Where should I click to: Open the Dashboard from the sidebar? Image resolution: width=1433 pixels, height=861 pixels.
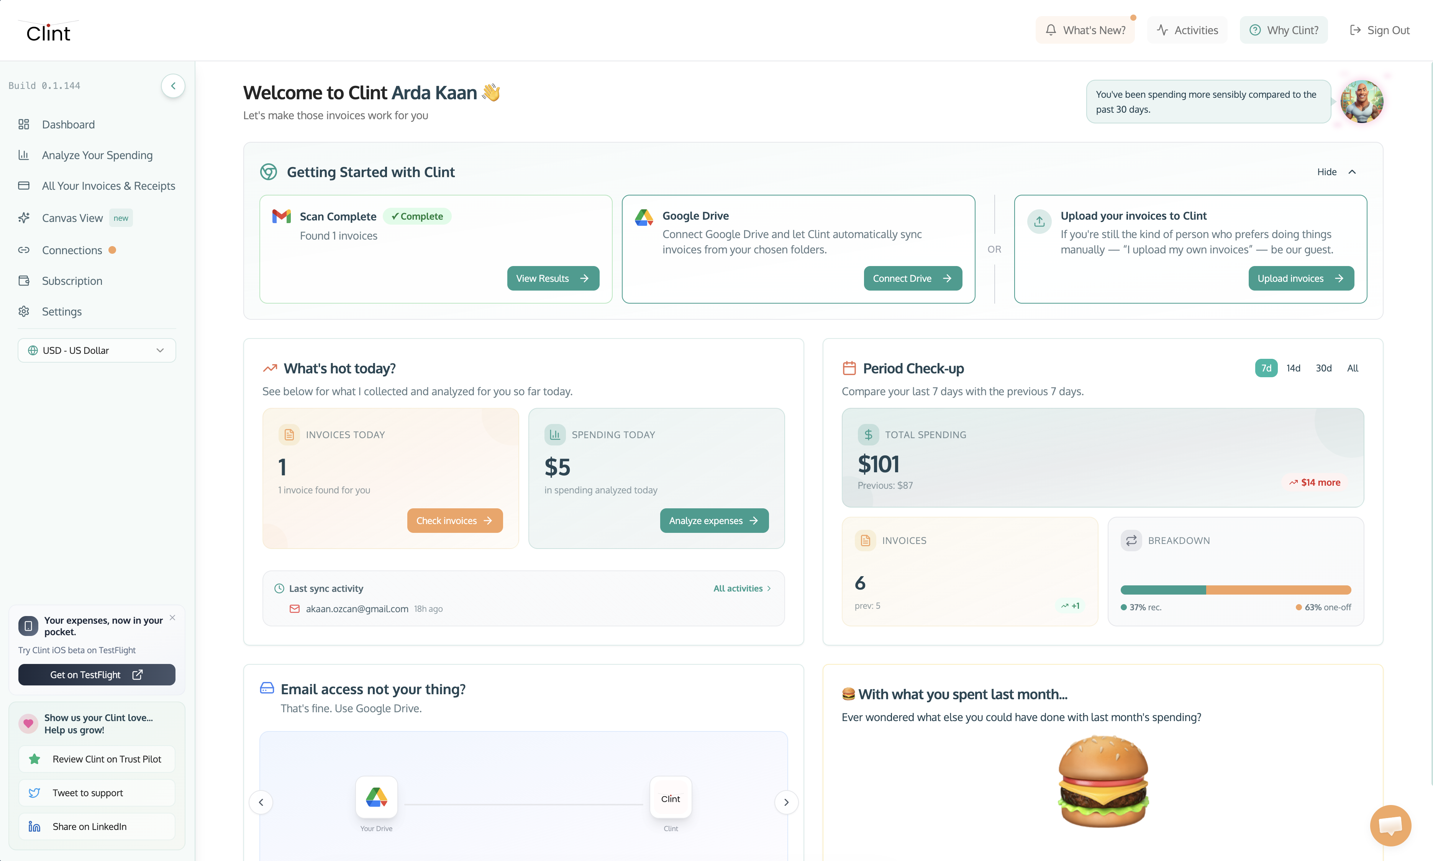tap(68, 124)
